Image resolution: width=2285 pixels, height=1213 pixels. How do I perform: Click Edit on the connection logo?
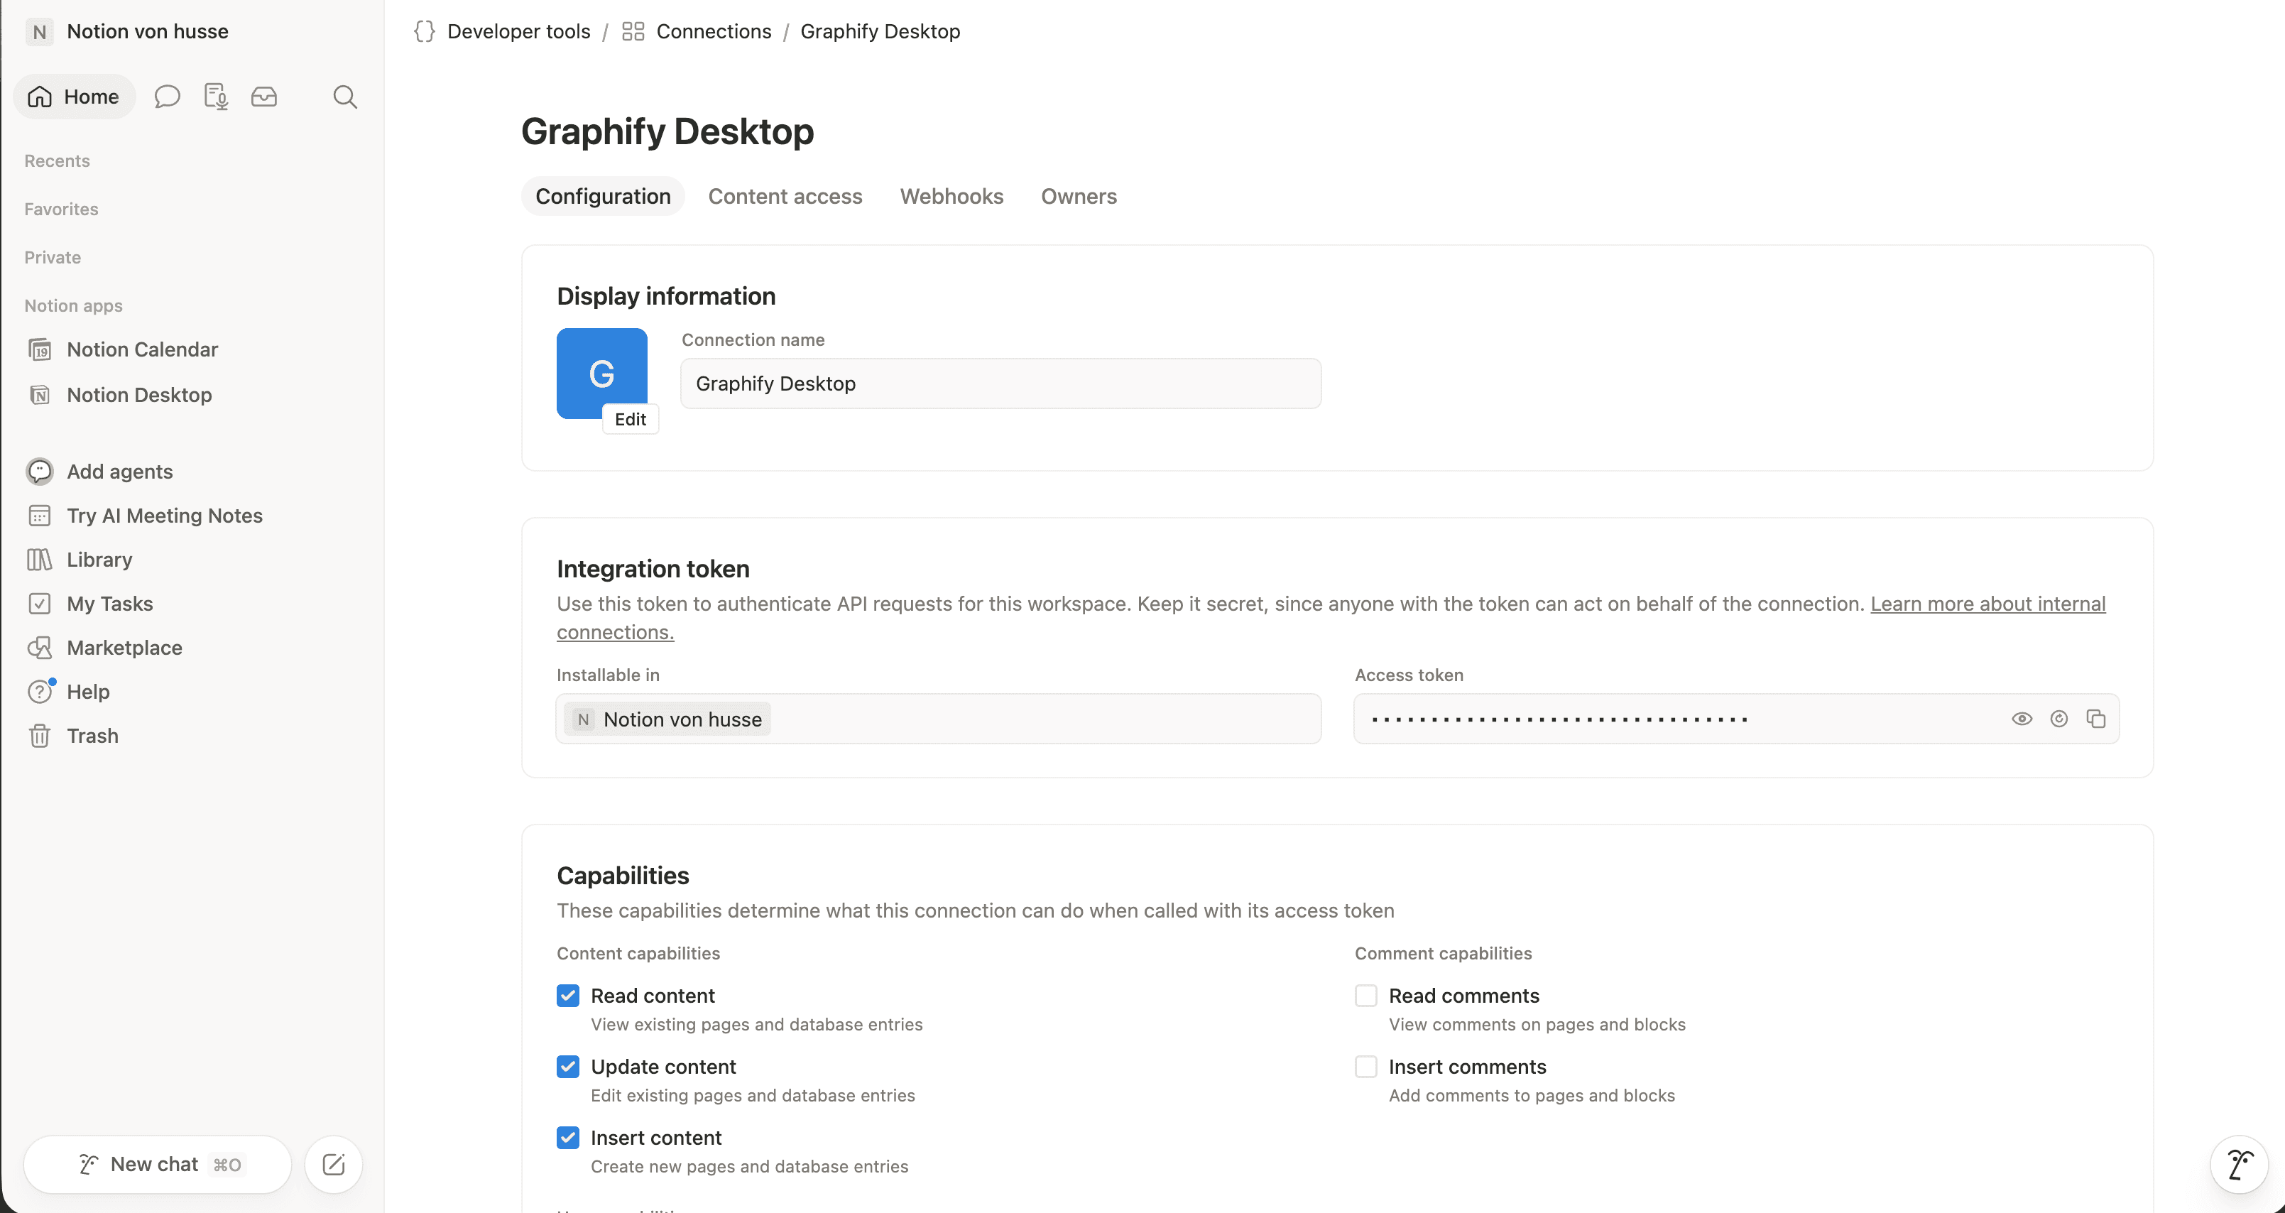(x=631, y=419)
